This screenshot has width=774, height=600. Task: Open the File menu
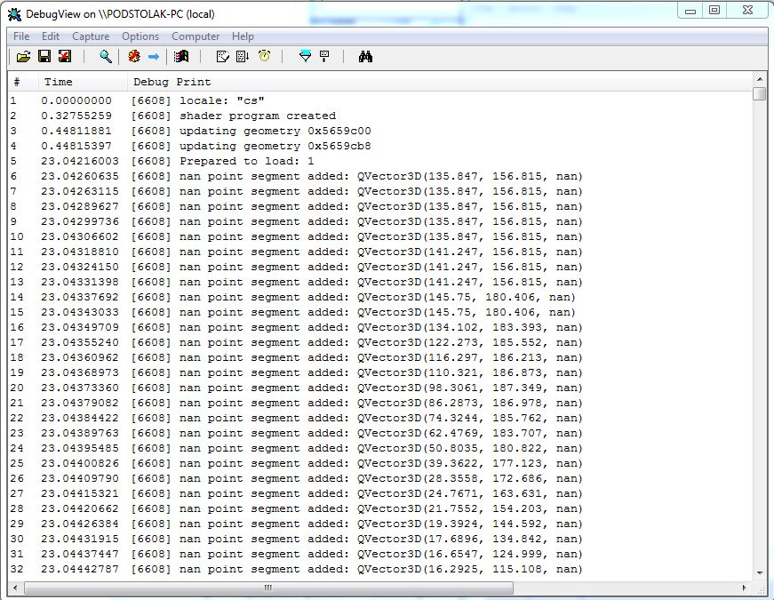coord(21,36)
